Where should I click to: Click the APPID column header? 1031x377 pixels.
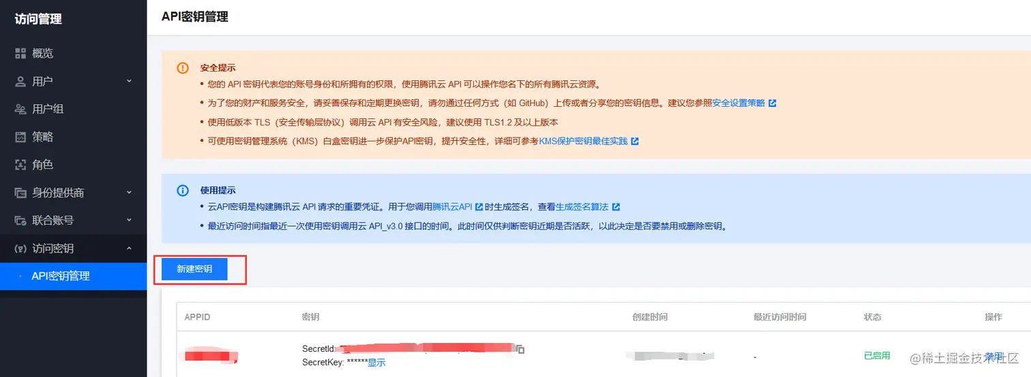[x=198, y=317]
